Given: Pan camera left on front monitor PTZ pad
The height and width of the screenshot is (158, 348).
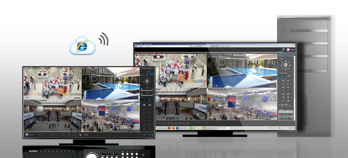Looking at the screenshot, I should click(144, 81).
